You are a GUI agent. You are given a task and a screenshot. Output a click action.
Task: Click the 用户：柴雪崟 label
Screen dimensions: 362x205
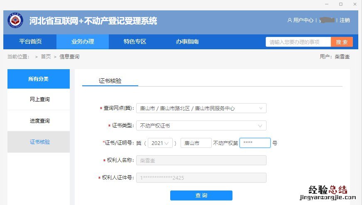pos(335,57)
